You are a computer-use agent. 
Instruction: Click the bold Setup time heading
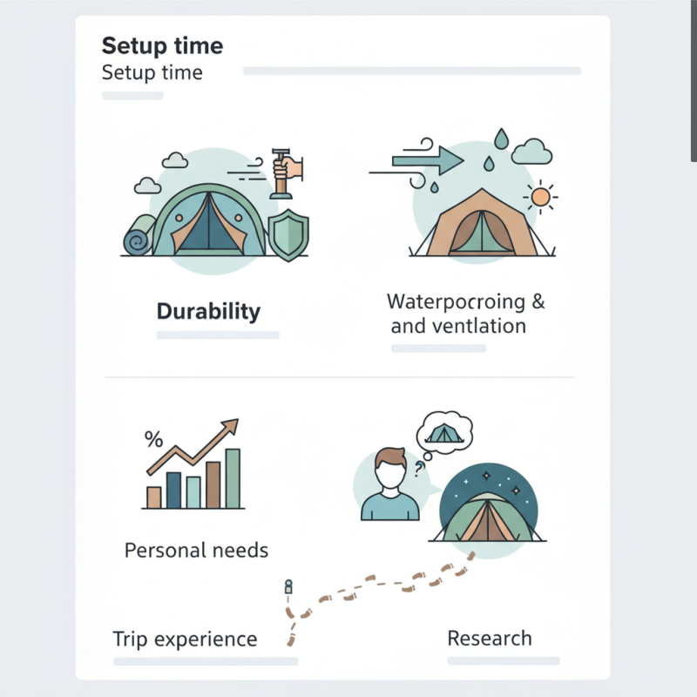(x=162, y=45)
